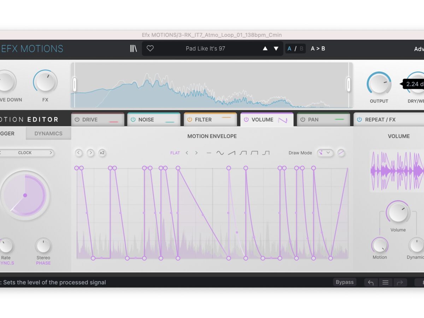Toggle the DRIVE module power button
This screenshot has width=424, height=318.
77,120
